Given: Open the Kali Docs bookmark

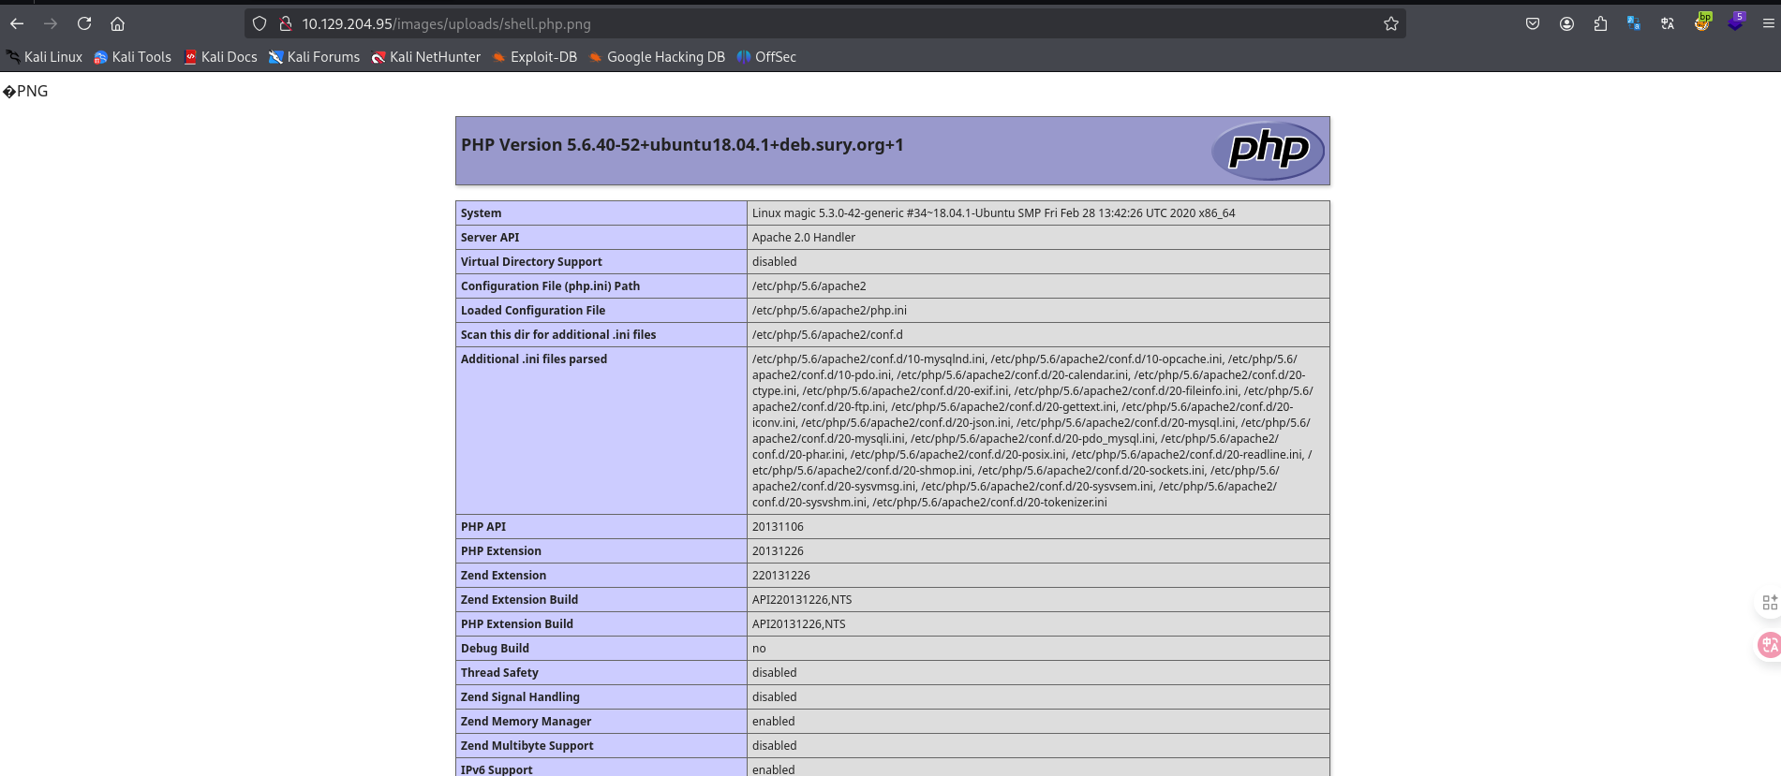Looking at the screenshot, I should point(220,57).
